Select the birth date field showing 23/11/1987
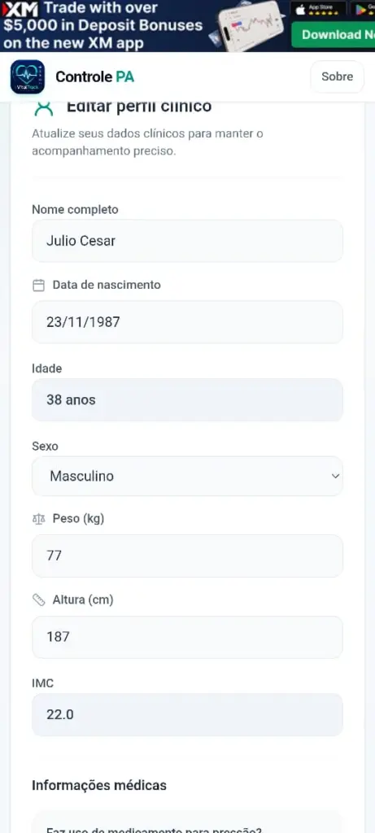 (x=187, y=322)
